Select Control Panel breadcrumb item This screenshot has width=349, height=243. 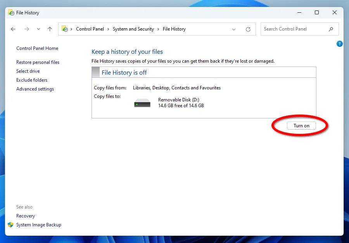pos(90,29)
